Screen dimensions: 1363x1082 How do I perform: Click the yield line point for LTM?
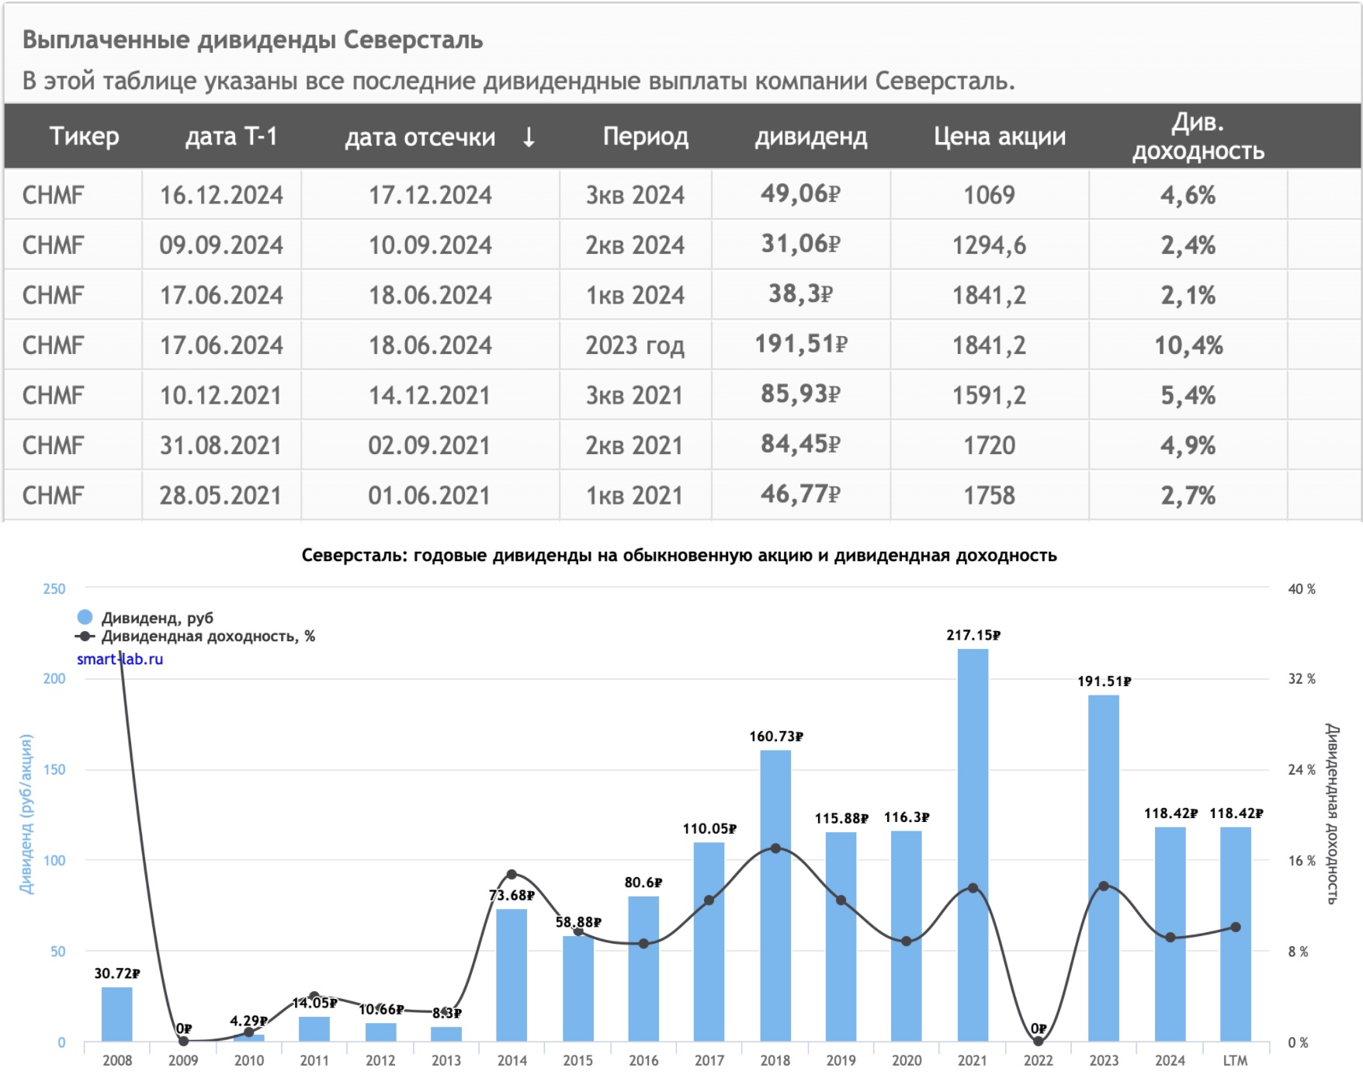click(1236, 927)
